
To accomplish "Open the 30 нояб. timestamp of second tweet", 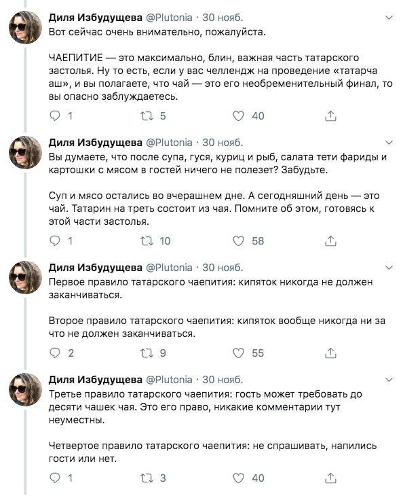I will point(223,143).
